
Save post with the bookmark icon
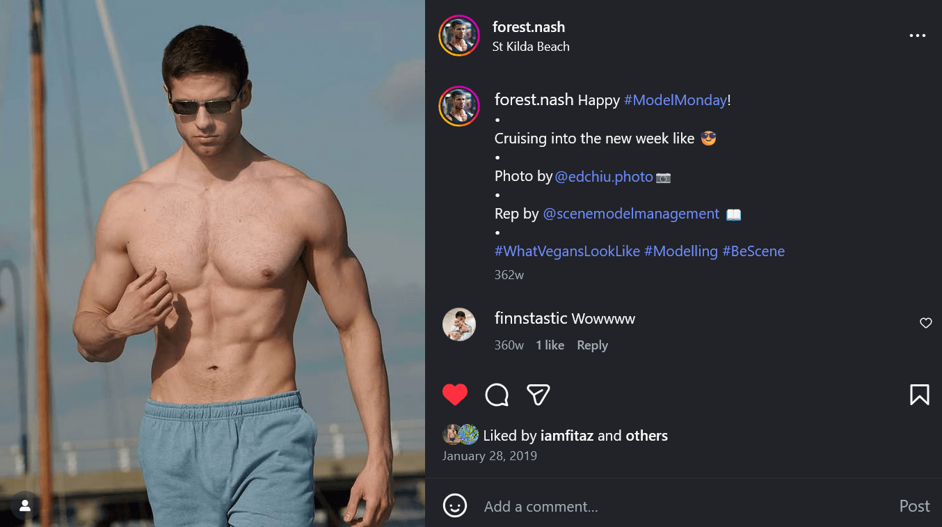919,395
